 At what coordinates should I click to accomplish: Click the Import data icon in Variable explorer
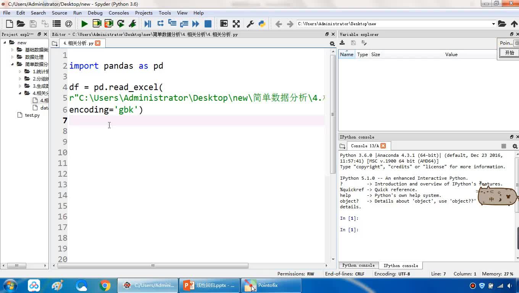342,43
